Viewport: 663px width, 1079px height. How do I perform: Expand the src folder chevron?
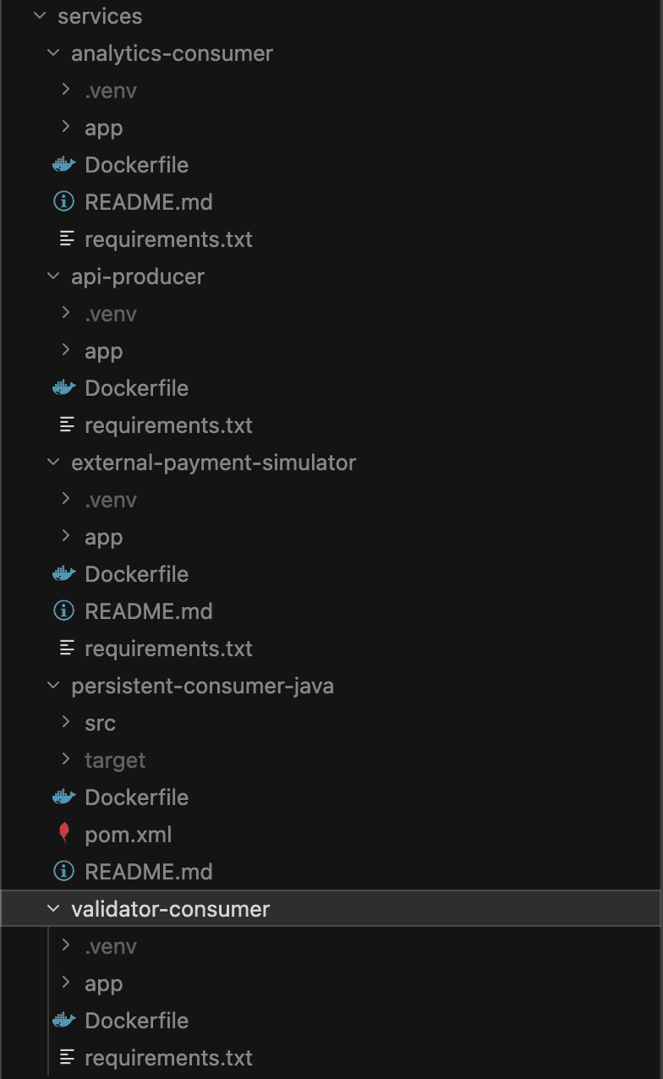tap(67, 723)
